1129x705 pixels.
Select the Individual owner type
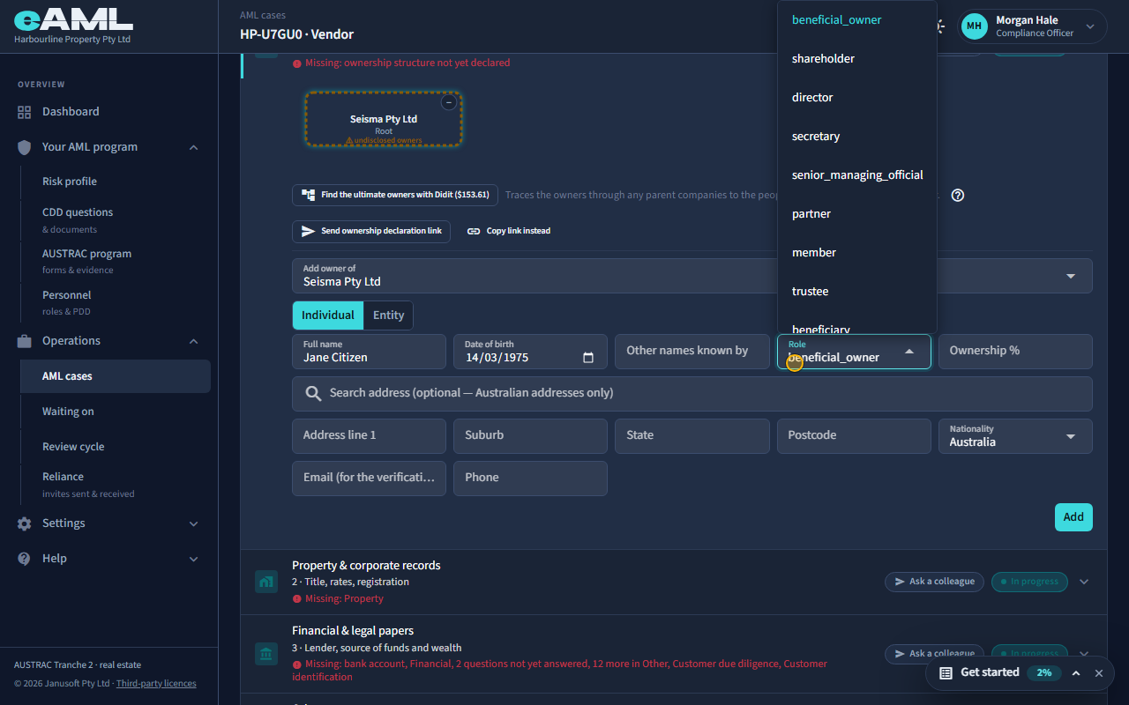[x=327, y=315]
